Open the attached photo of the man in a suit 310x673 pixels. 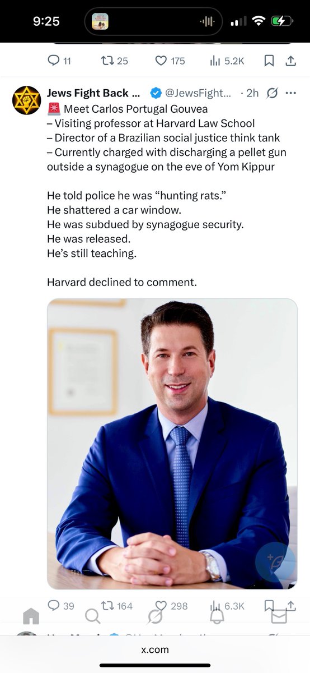coord(172,444)
